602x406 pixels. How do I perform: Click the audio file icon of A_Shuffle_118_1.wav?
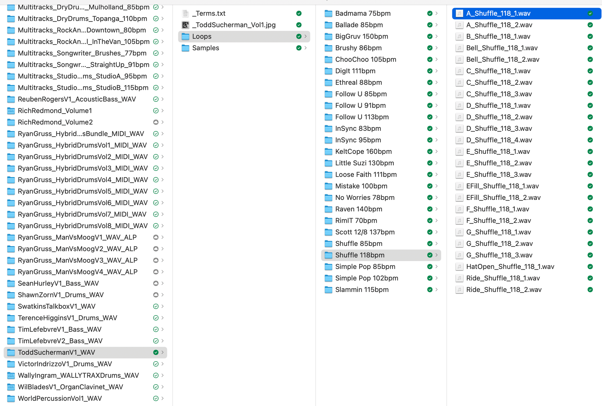[x=459, y=13]
